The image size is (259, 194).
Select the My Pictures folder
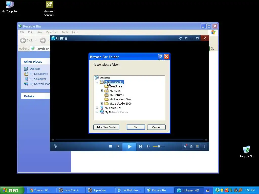116,95
